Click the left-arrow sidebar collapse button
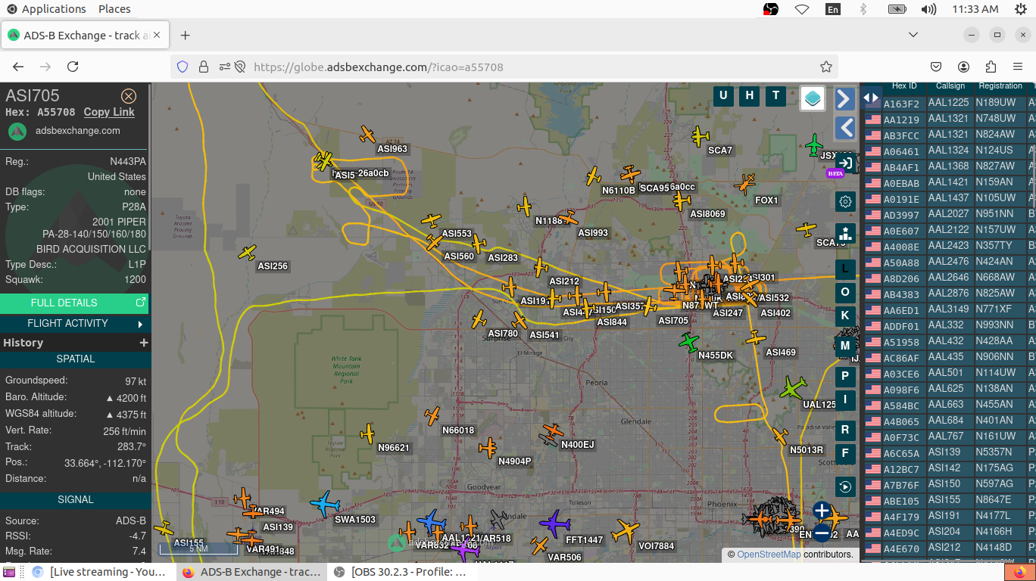The height and width of the screenshot is (581, 1036). pos(845,128)
